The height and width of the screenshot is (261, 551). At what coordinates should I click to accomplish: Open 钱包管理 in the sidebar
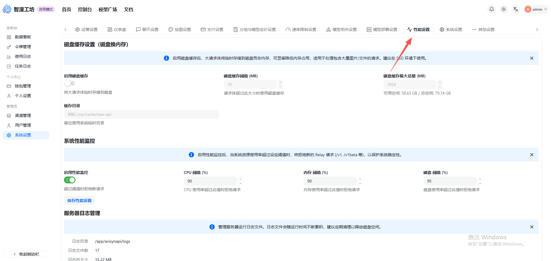point(26,86)
